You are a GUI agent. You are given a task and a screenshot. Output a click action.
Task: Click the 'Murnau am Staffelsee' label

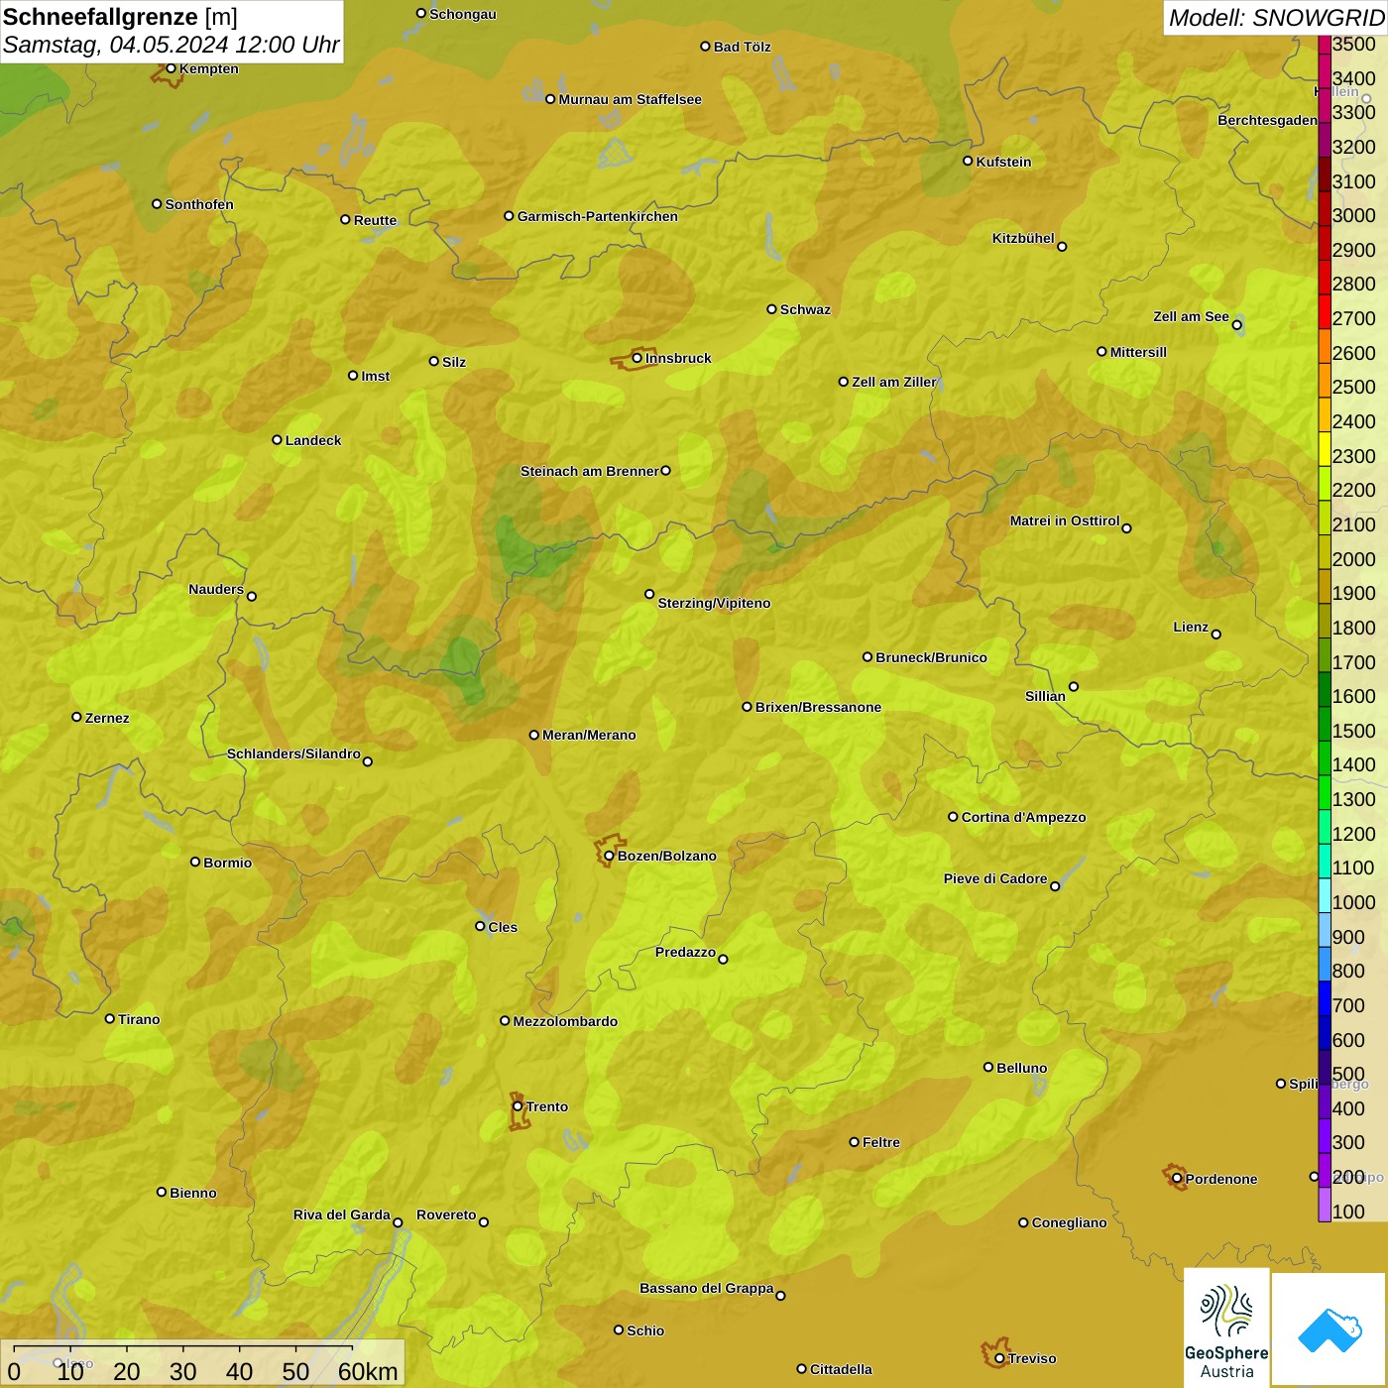630,99
